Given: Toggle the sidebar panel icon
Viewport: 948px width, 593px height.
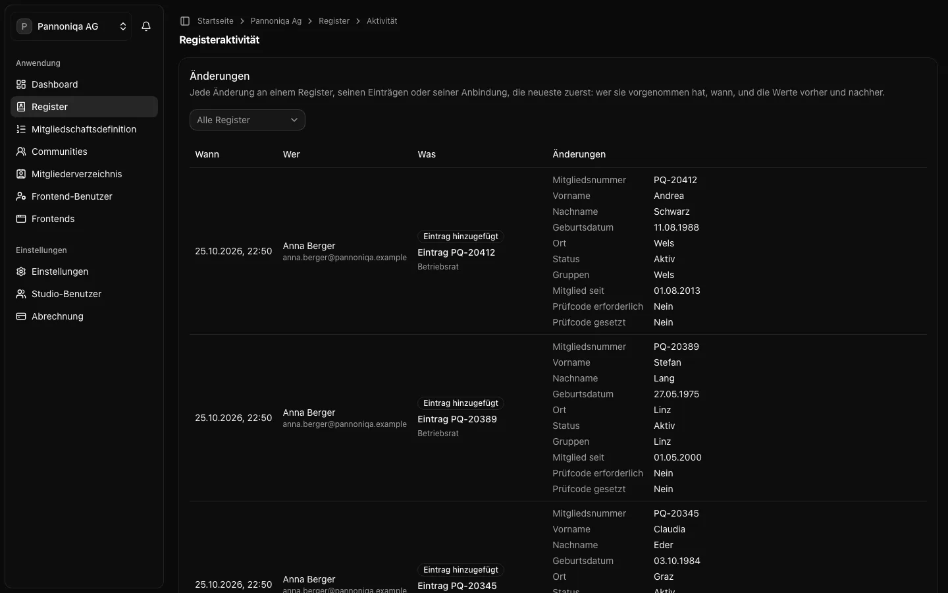Looking at the screenshot, I should [x=185, y=21].
